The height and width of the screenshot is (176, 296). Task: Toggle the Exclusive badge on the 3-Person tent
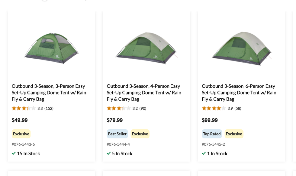(x=21, y=134)
